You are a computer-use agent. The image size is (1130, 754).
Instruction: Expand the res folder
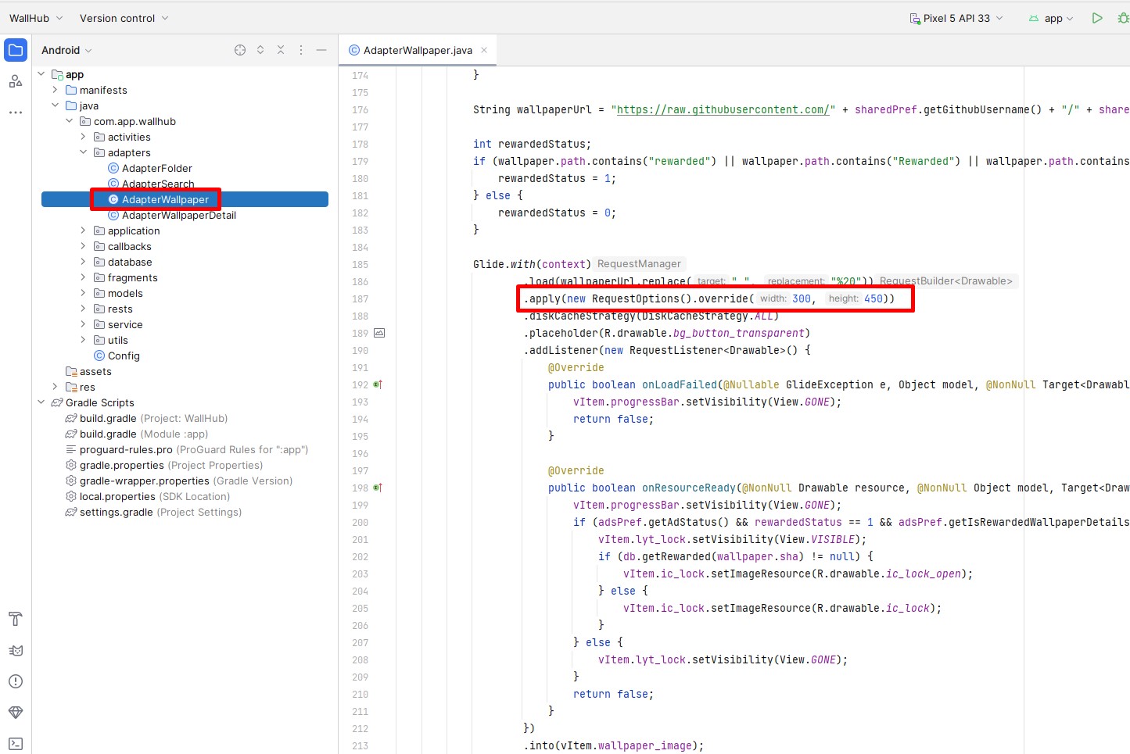point(56,387)
